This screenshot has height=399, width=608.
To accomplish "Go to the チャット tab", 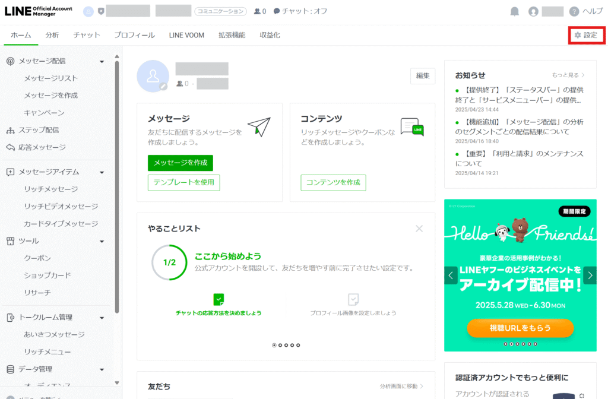I will click(87, 35).
